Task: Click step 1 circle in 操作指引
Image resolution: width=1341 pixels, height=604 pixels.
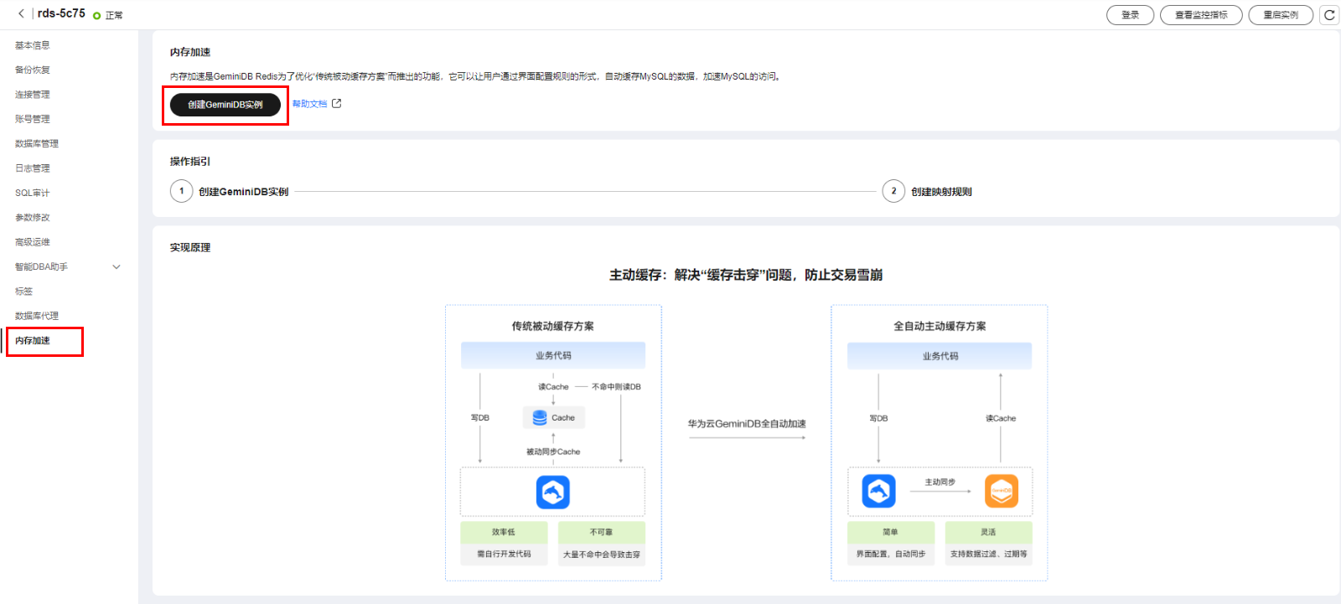Action: click(182, 191)
